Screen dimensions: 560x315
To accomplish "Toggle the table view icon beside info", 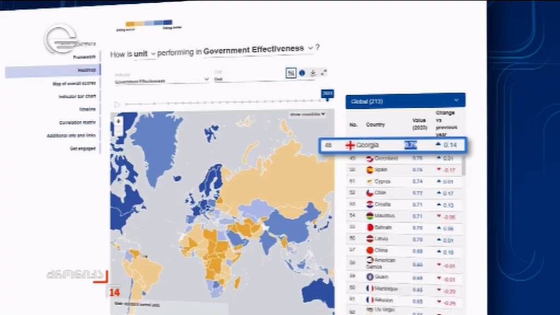I will click(x=291, y=73).
